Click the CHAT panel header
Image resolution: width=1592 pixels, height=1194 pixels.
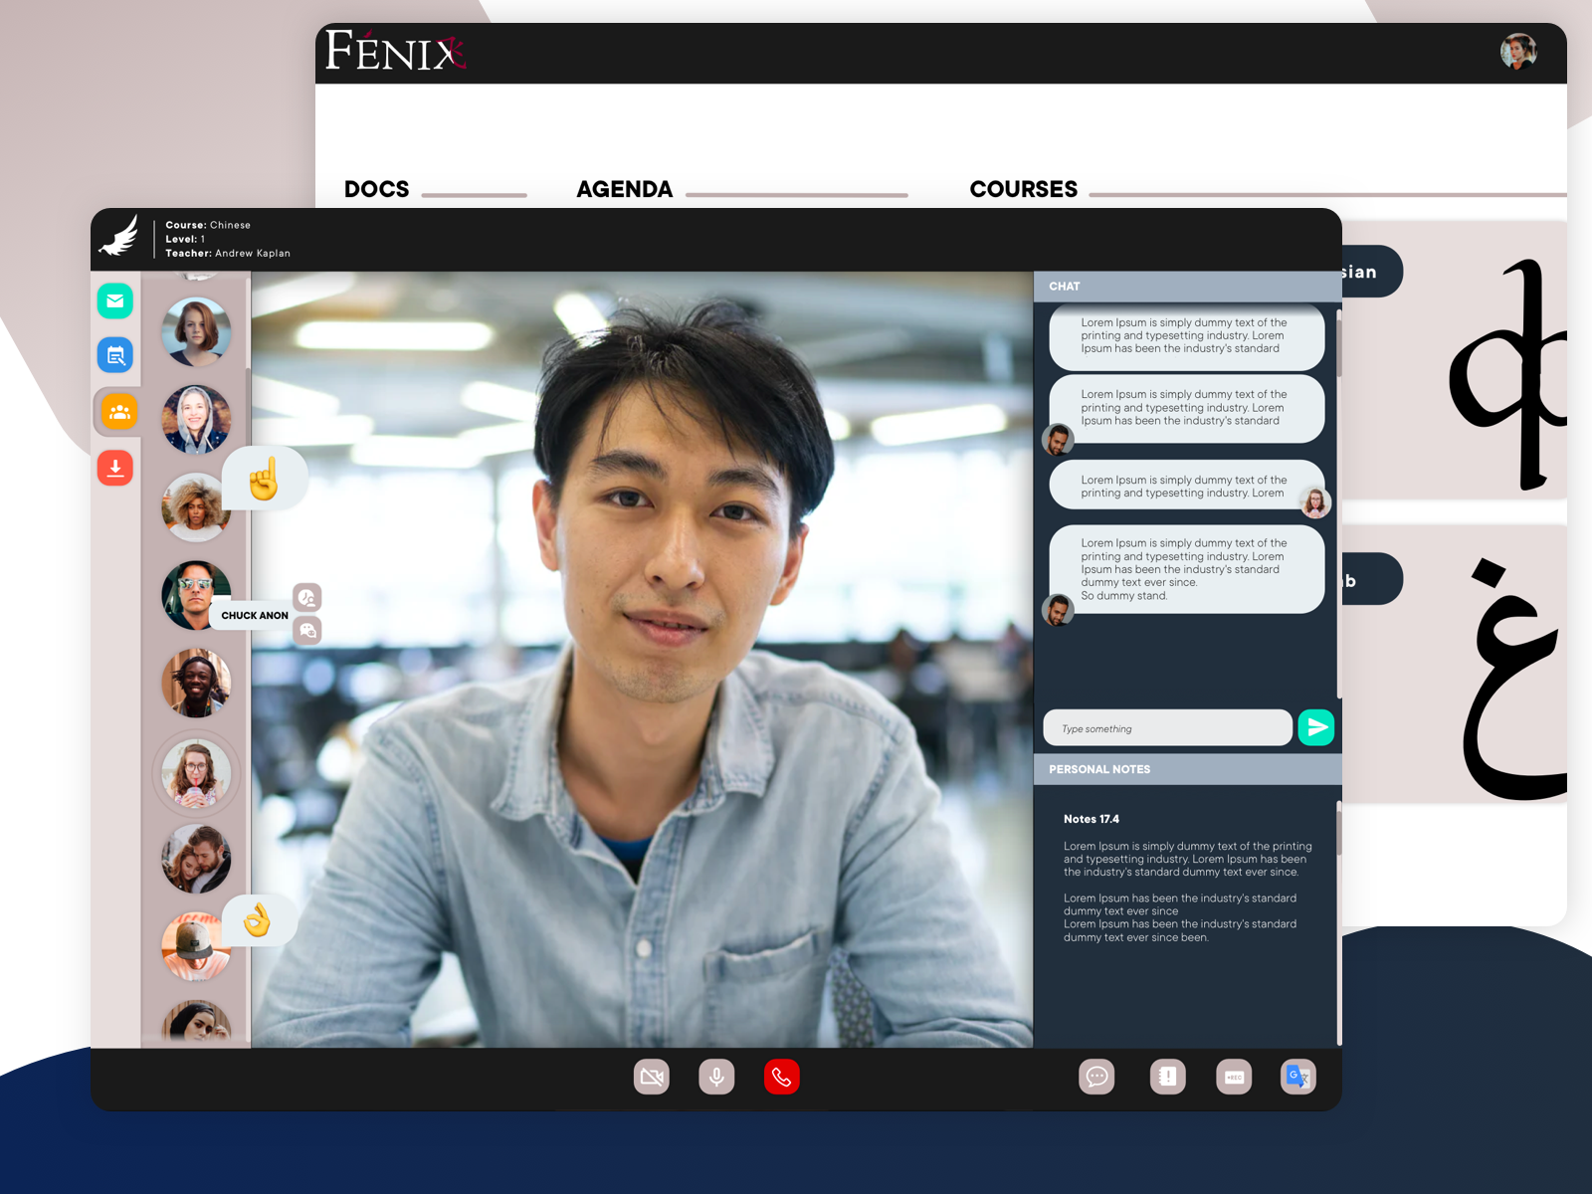coord(1187,287)
